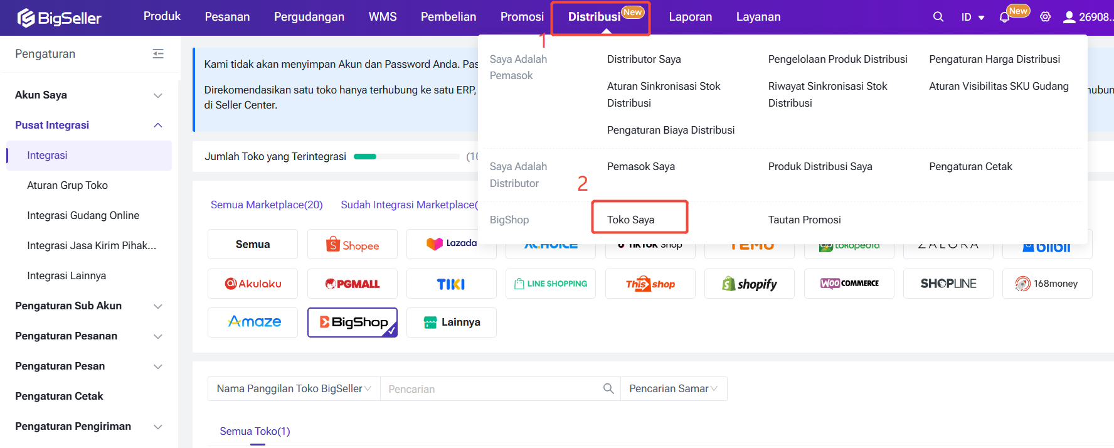Select the Shopee marketplace tile
This screenshot has height=448, width=1114.
click(353, 245)
